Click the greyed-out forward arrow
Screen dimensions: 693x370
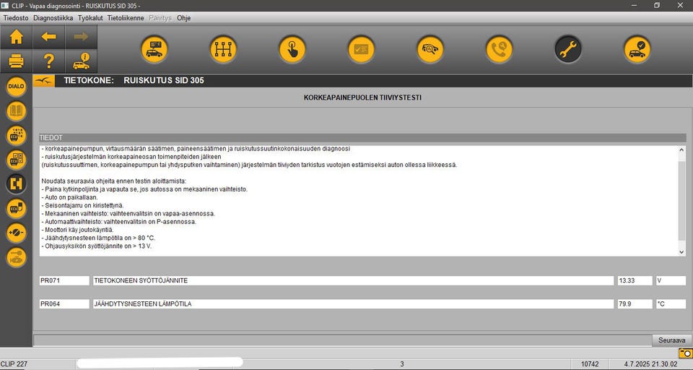coord(81,37)
